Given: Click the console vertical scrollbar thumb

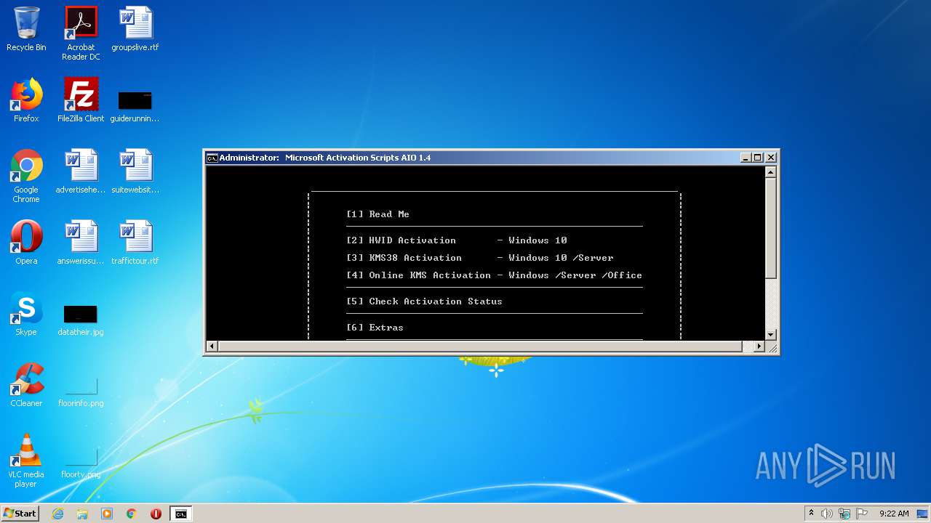Looking at the screenshot, I should point(771,227).
